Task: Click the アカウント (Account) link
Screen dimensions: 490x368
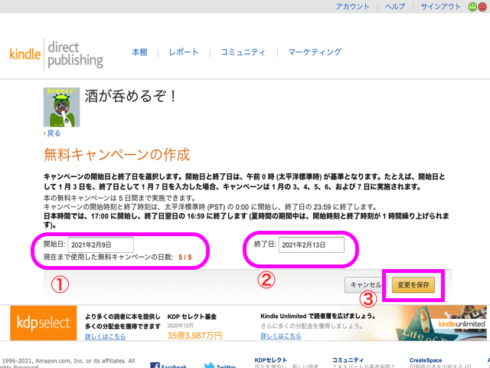Action: click(352, 7)
